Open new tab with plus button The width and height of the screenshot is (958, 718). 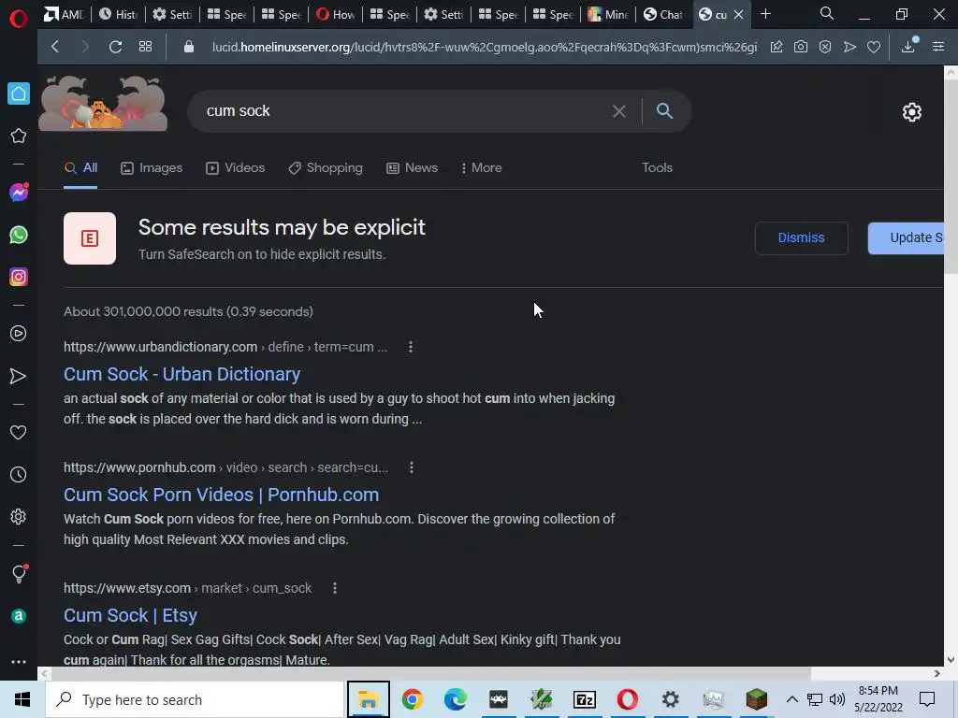point(765,13)
